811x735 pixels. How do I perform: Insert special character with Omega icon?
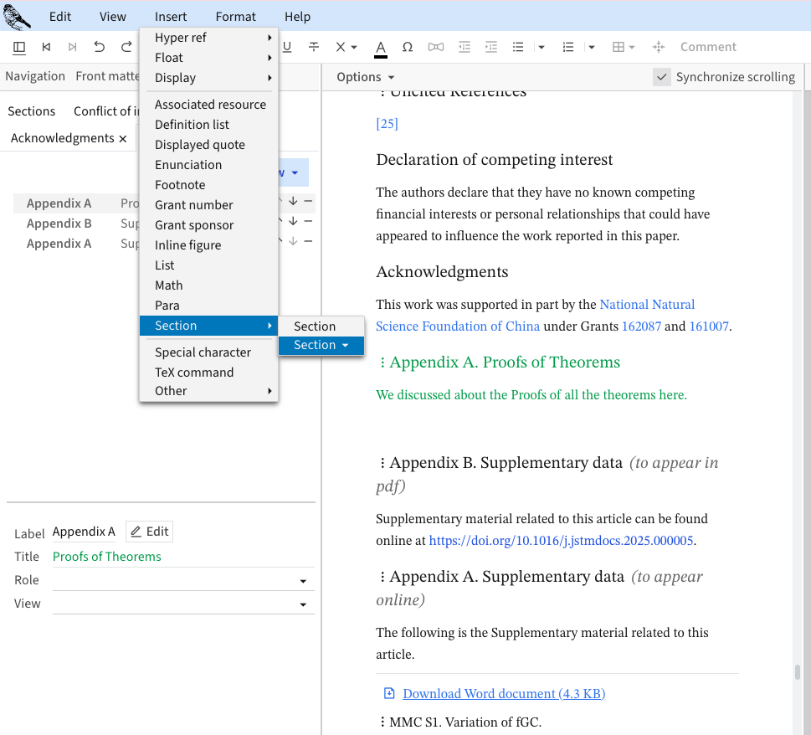click(408, 47)
